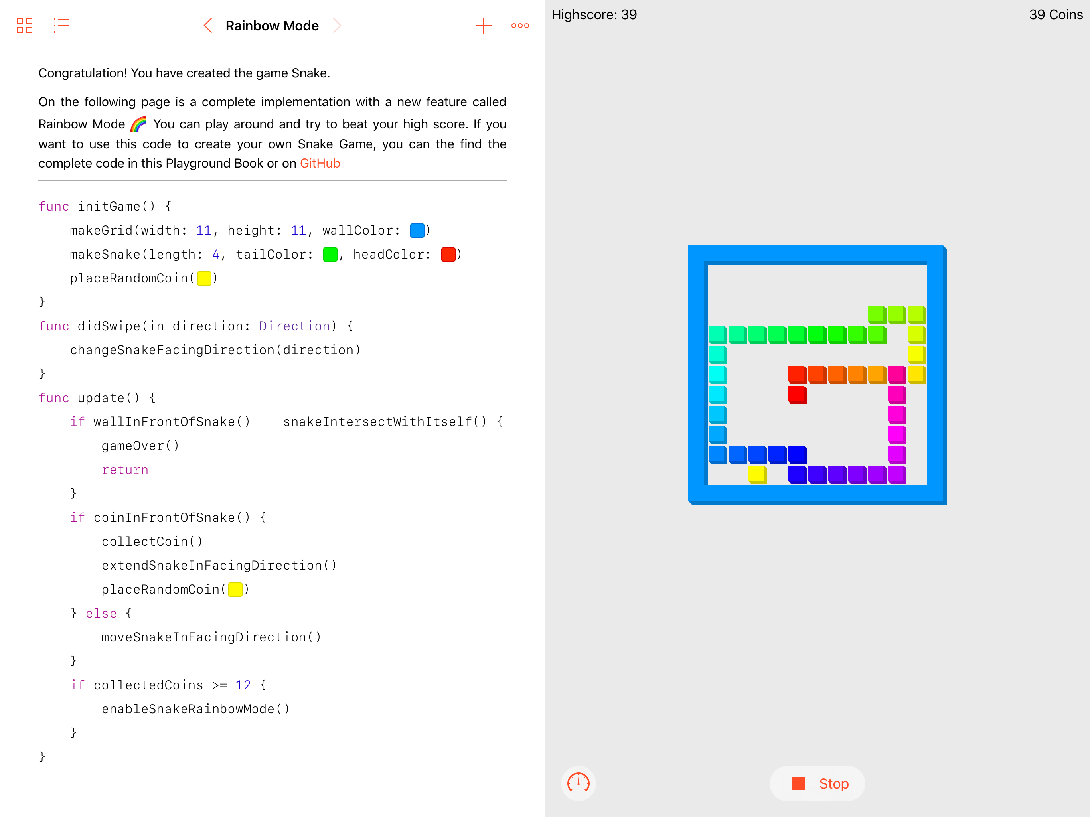This screenshot has width=1090, height=817.
Task: Stop the running playground
Action: tap(817, 783)
